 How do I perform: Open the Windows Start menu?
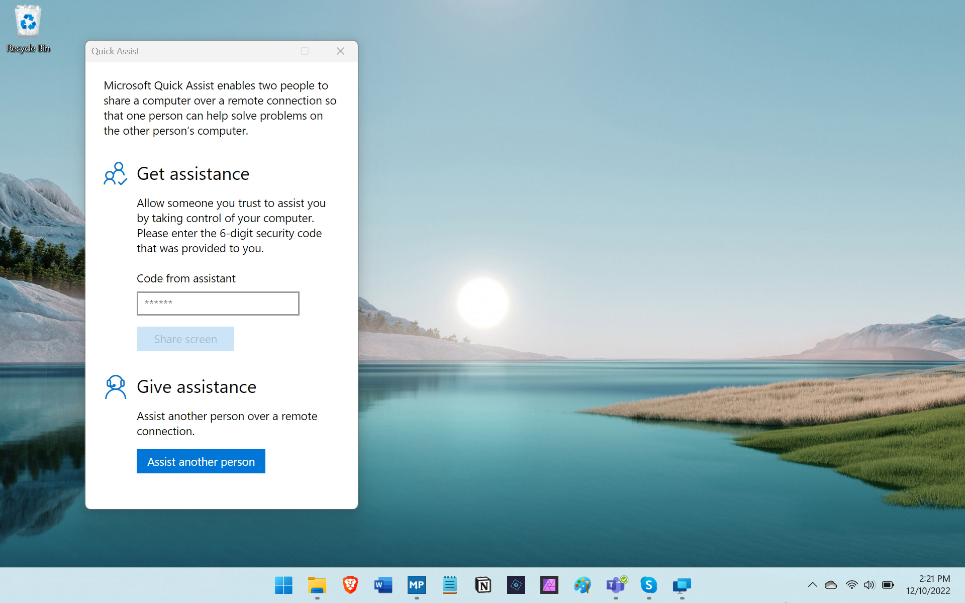click(x=283, y=585)
